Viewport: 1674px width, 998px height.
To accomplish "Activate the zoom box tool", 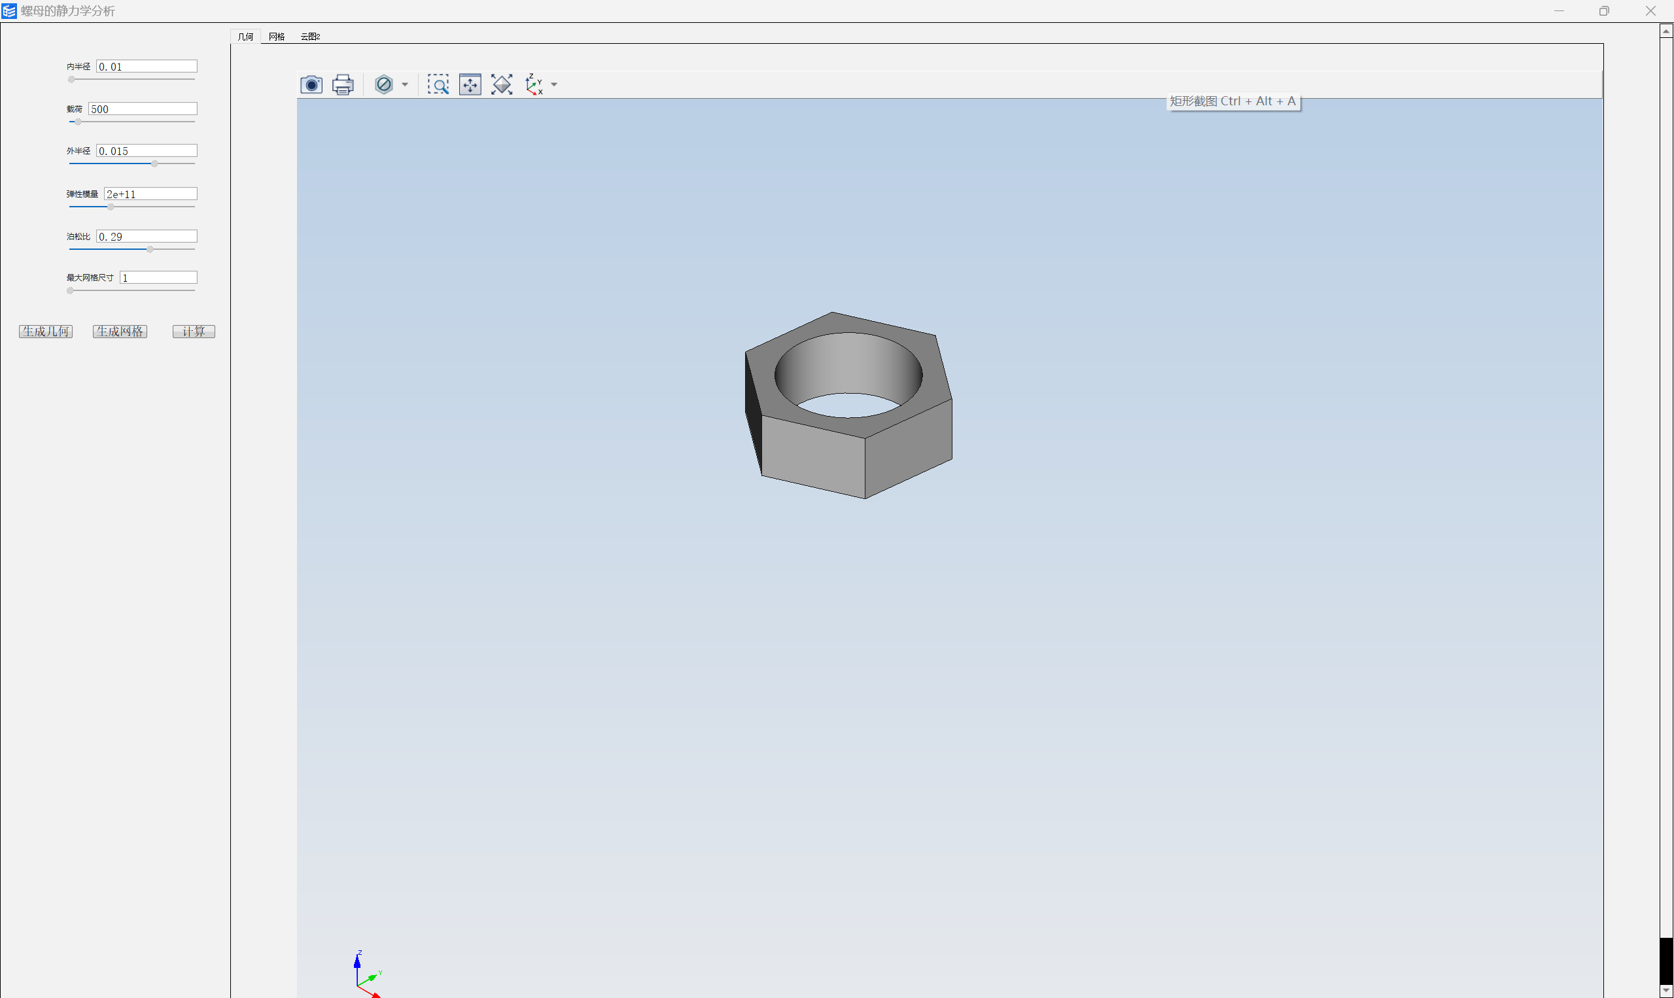I will coord(438,85).
